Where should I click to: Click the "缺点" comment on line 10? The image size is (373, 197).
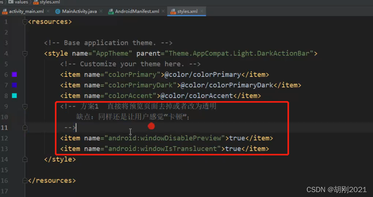click(x=133, y=117)
